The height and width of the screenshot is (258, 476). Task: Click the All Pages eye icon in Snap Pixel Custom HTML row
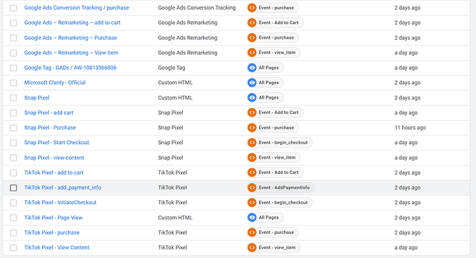(x=252, y=97)
